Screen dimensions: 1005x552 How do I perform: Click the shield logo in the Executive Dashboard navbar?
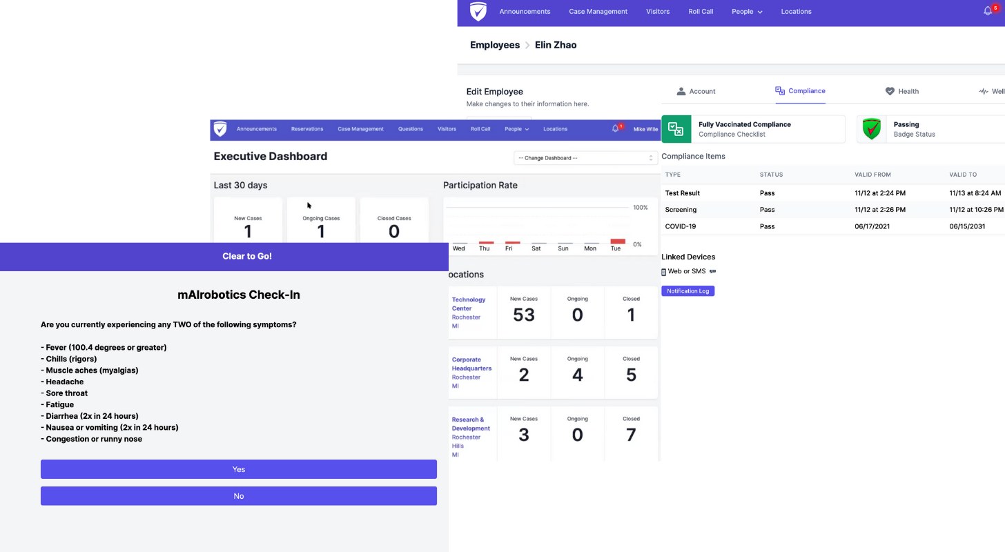220,129
